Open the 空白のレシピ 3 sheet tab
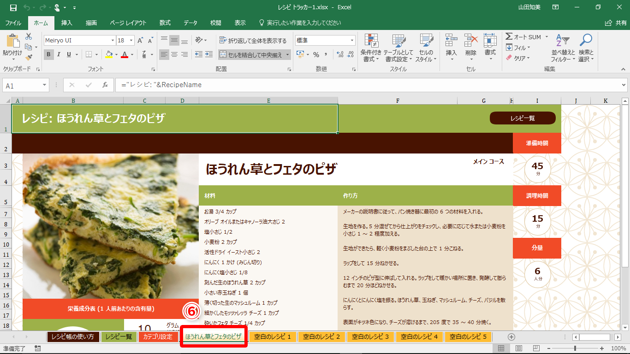Image resolution: width=630 pixels, height=354 pixels. point(370,336)
